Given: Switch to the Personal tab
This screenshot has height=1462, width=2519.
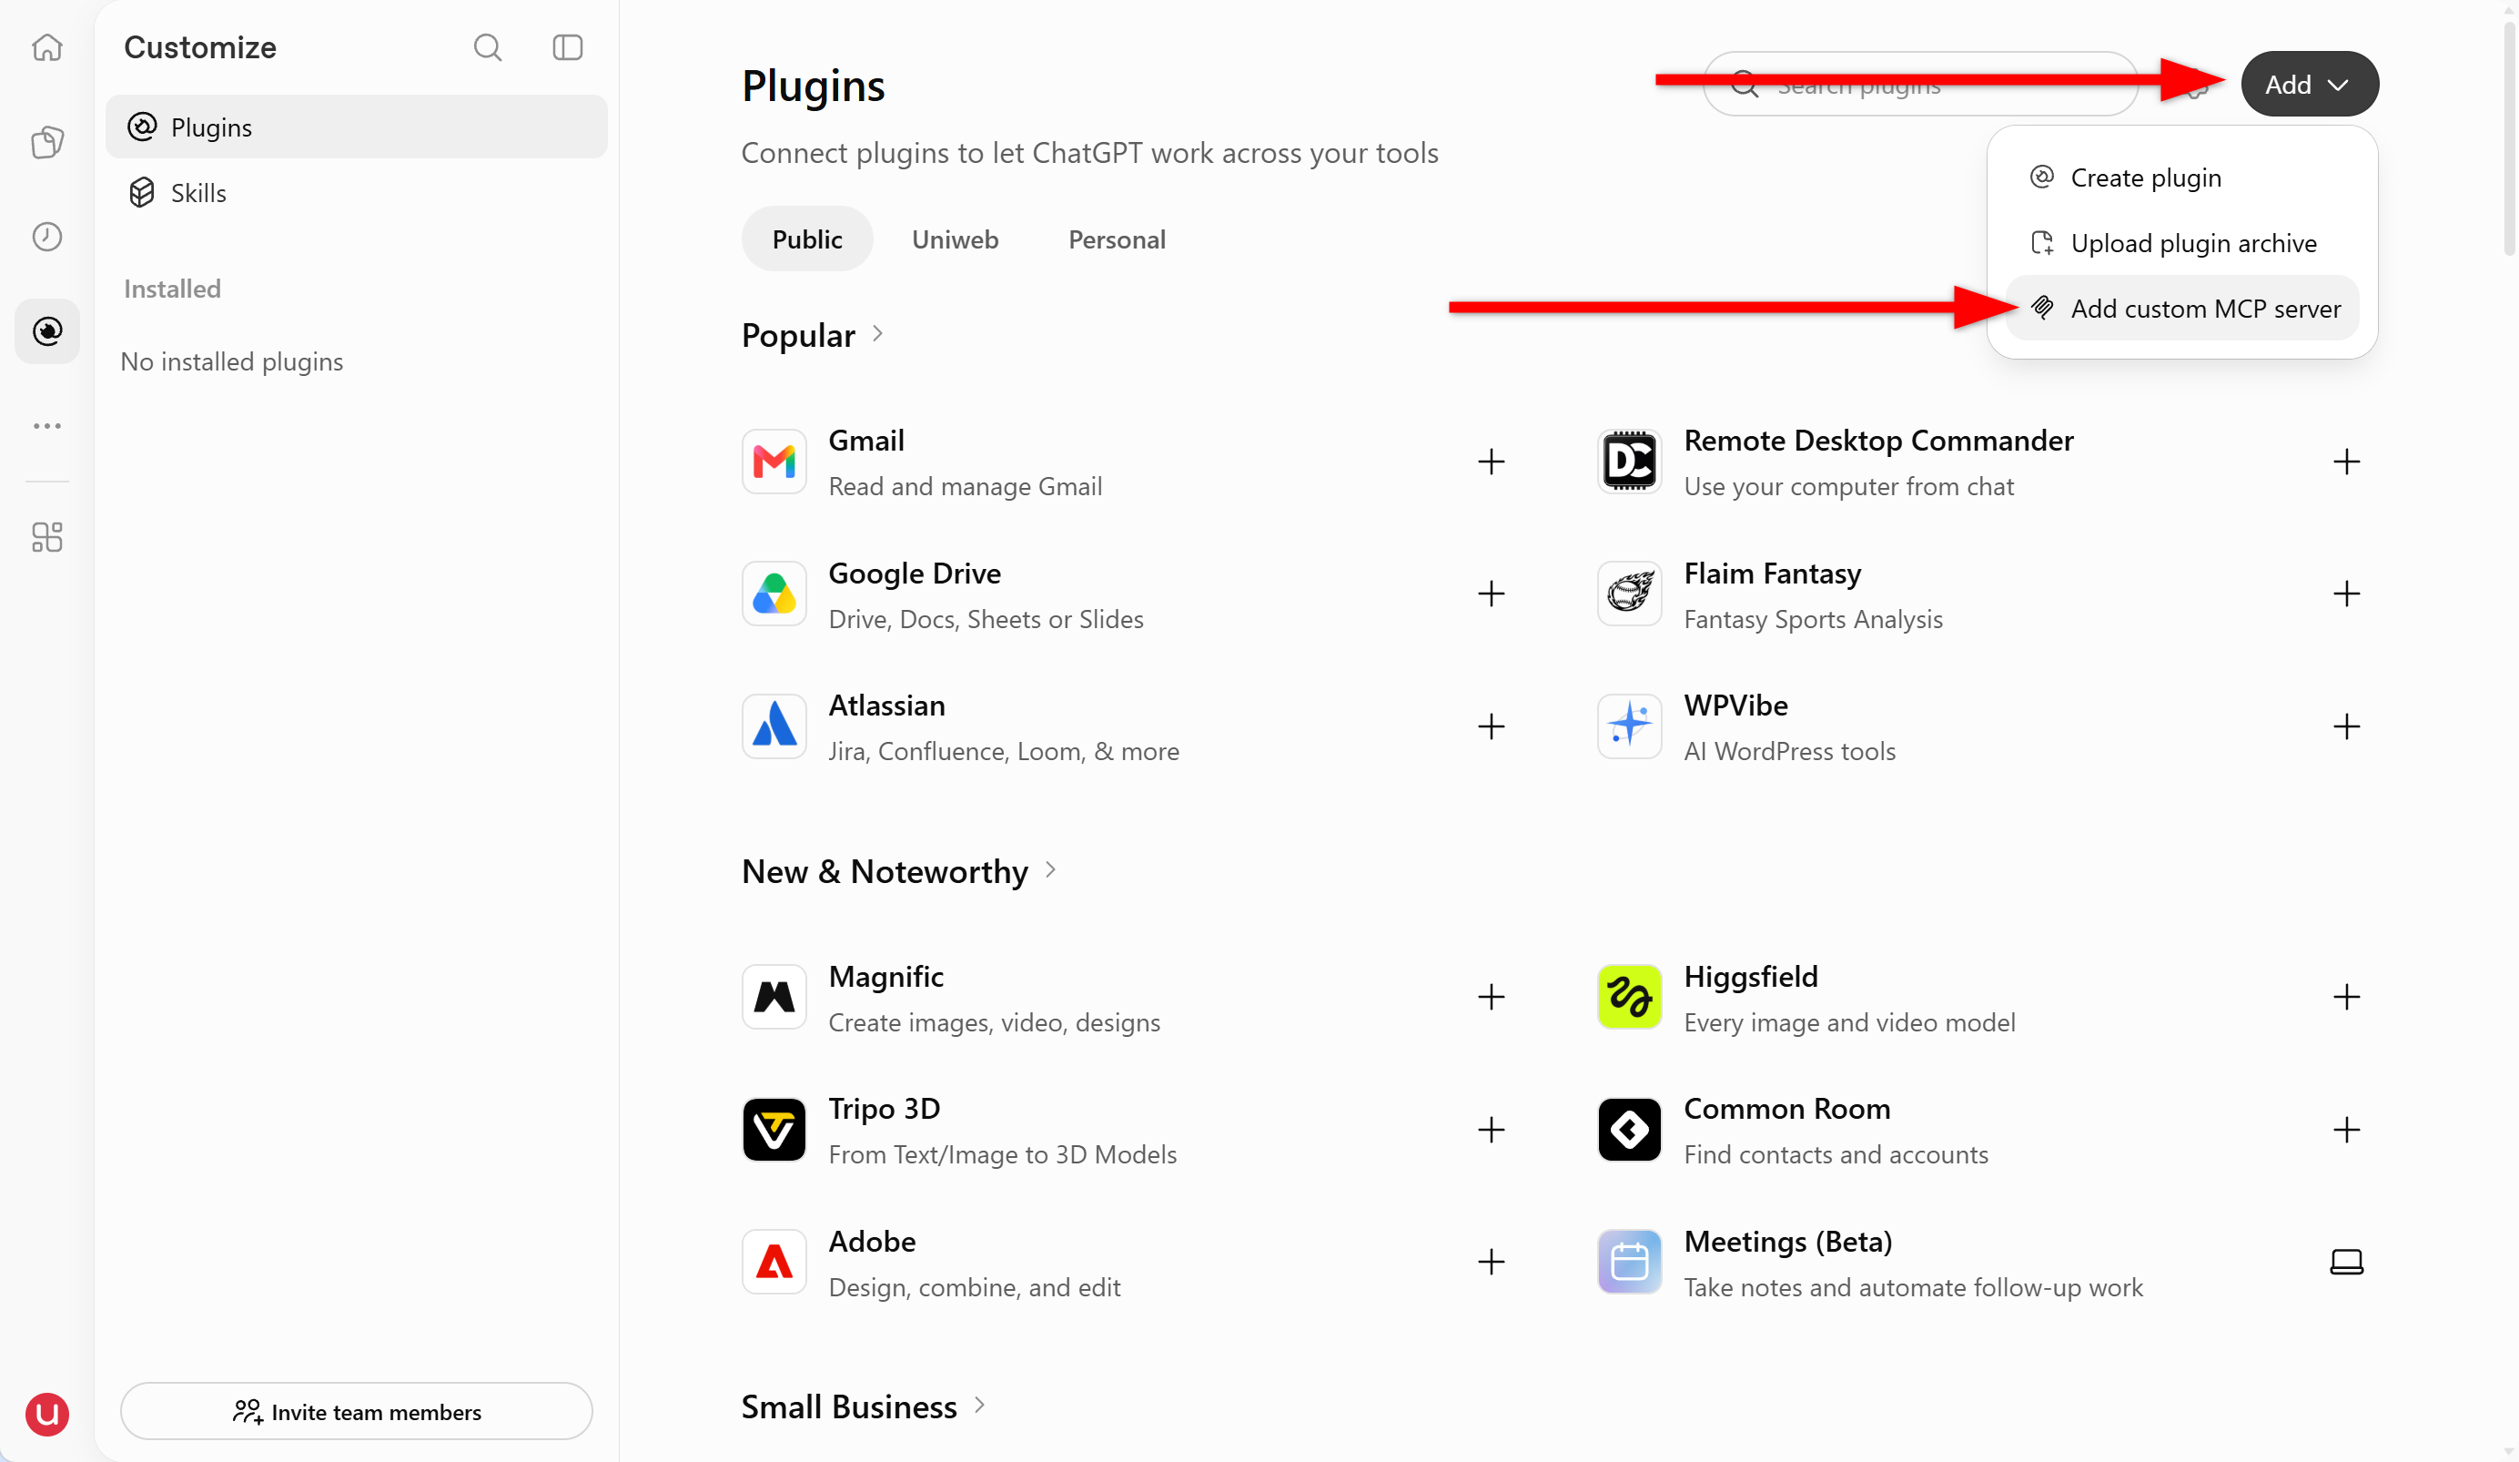Looking at the screenshot, I should coord(1117,239).
